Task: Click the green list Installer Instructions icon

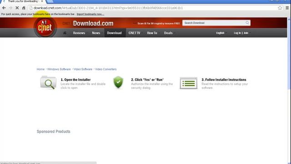Action: pyautogui.click(x=188, y=83)
